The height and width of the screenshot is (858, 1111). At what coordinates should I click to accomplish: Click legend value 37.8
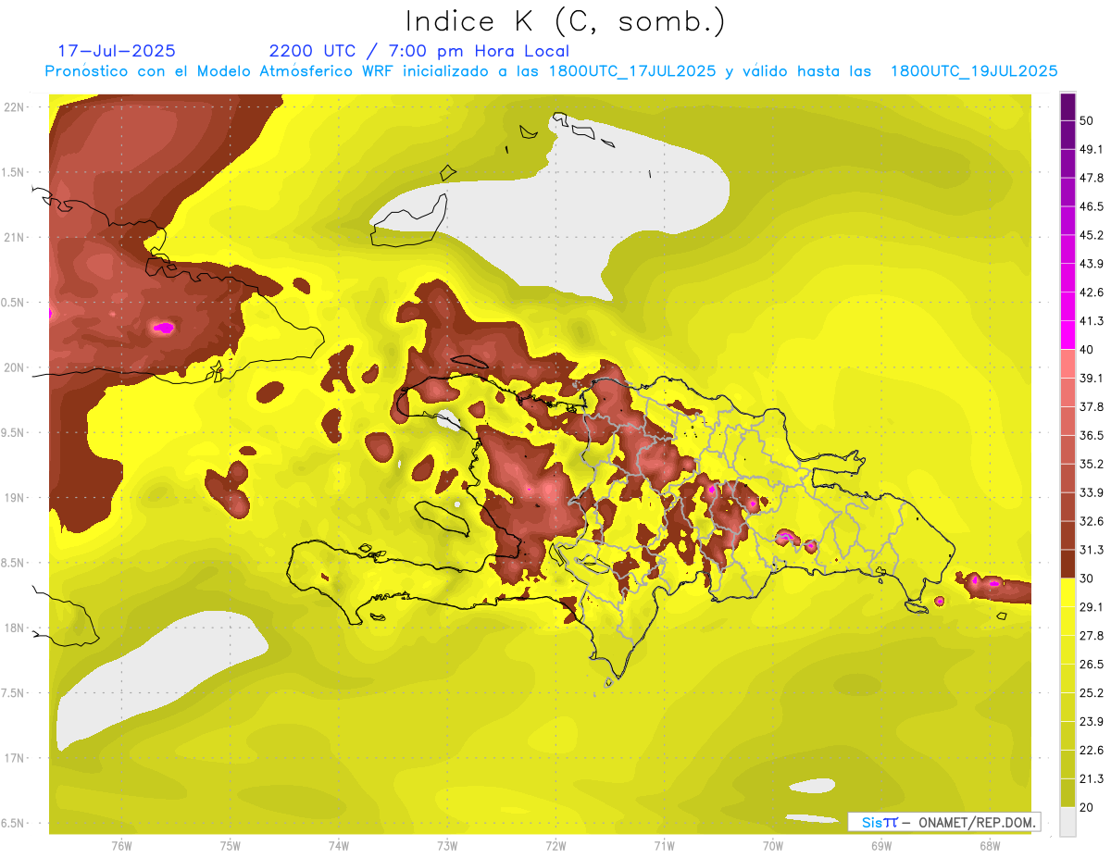pyautogui.click(x=1091, y=406)
